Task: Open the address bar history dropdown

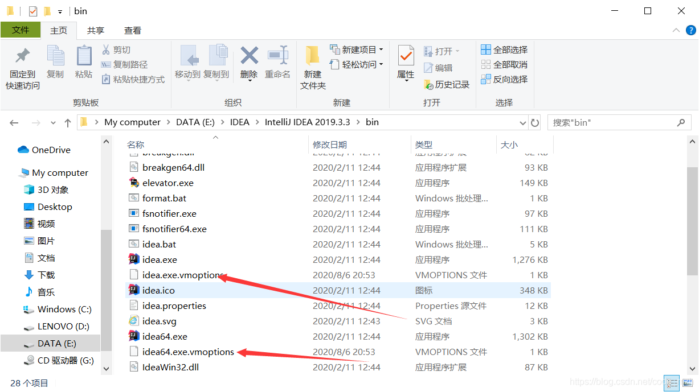Action: tap(523, 123)
